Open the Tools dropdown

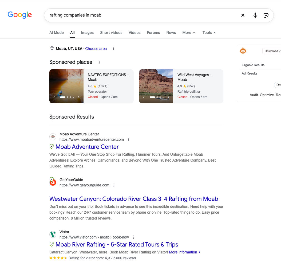(x=209, y=33)
